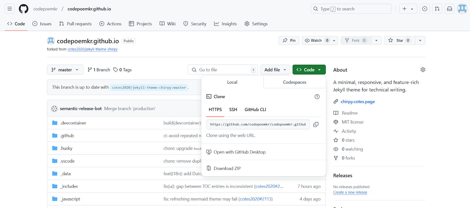Viewport: 470px width, 208px height.
Task: View the MIT license link
Action: tap(348, 122)
